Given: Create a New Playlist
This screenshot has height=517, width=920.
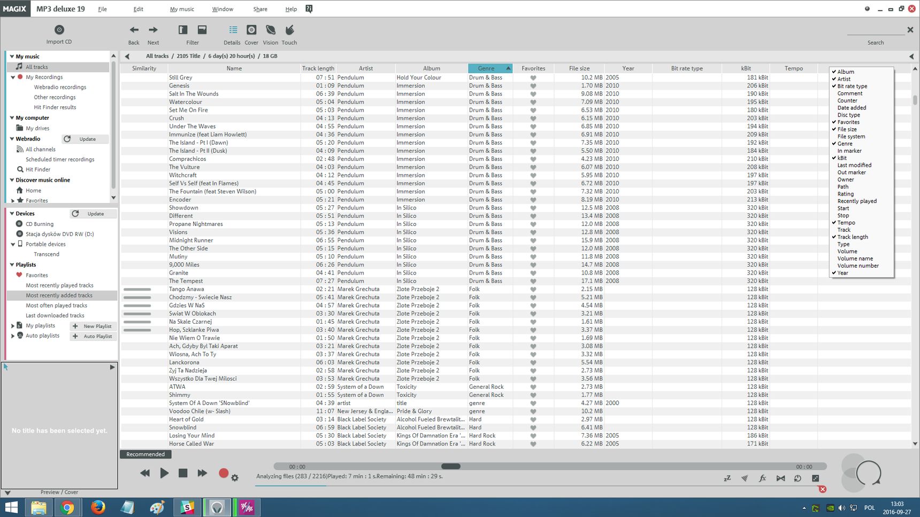Looking at the screenshot, I should pyautogui.click(x=93, y=326).
